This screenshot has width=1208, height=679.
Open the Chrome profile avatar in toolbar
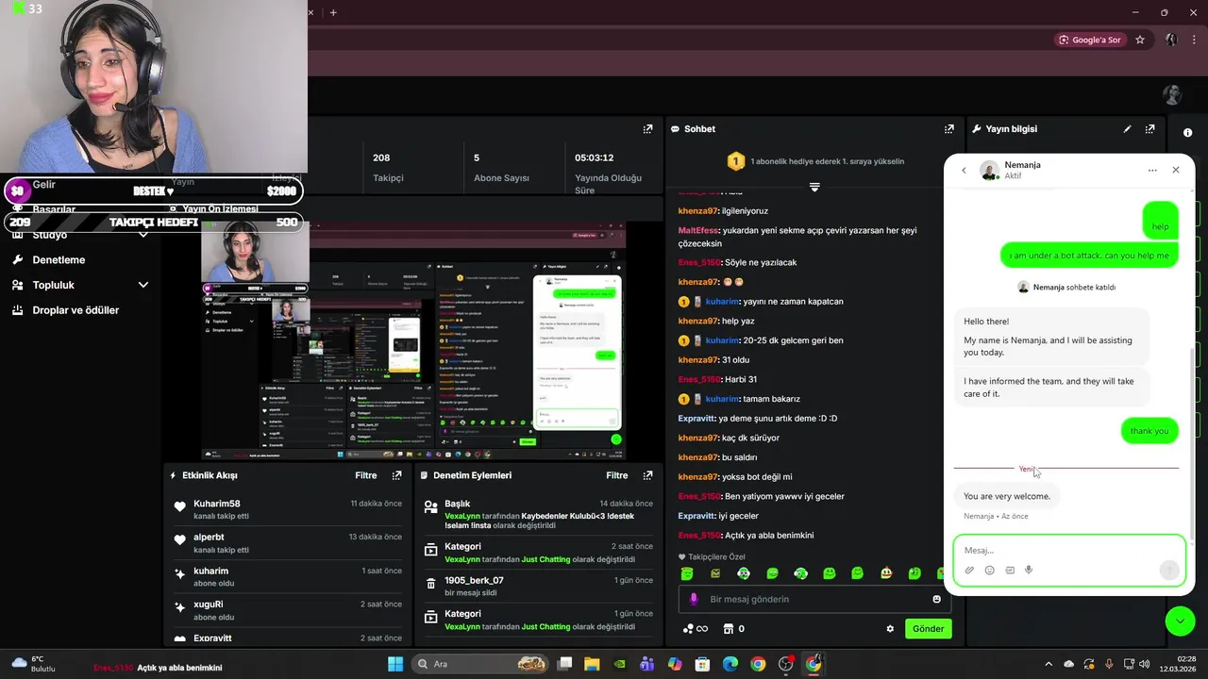click(x=1171, y=40)
